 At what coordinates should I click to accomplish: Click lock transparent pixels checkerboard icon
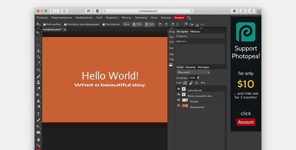[185, 83]
